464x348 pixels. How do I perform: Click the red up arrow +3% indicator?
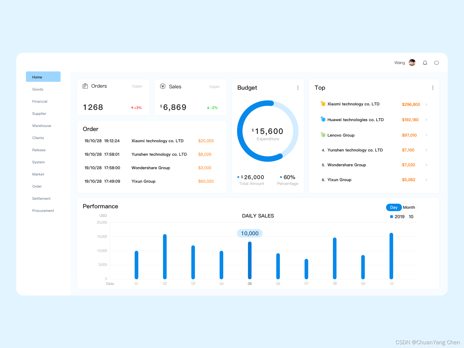coord(136,108)
